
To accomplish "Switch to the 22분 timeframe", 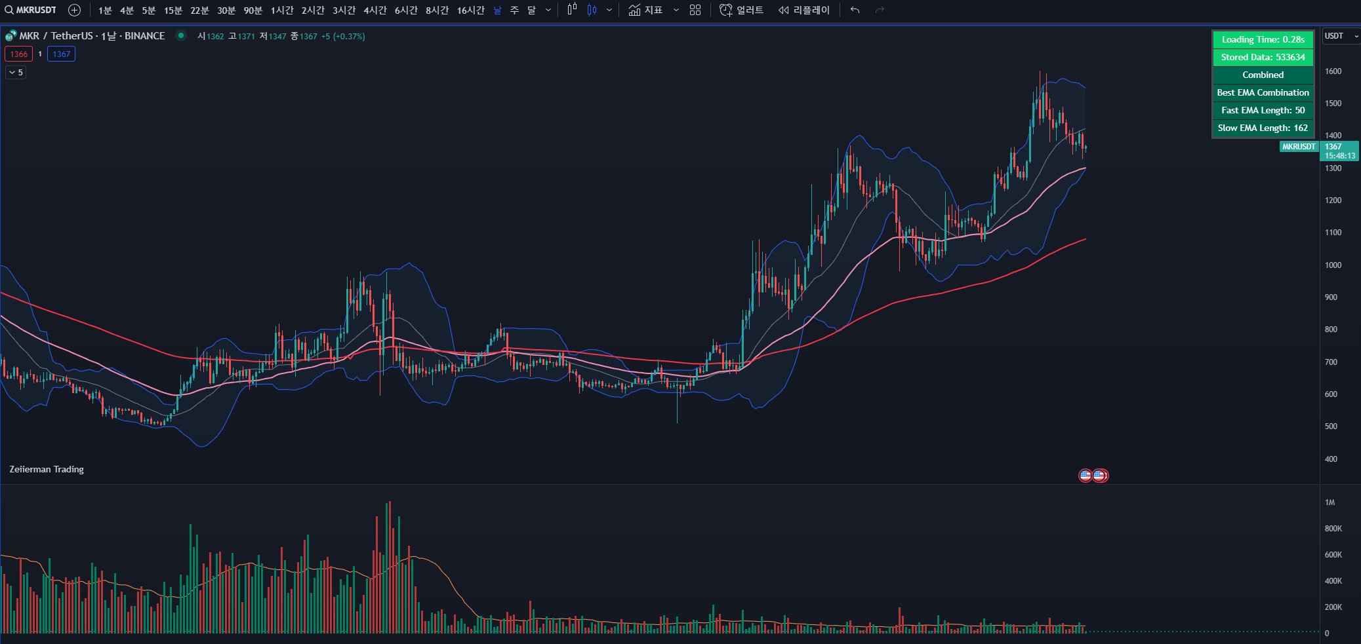I will tap(199, 10).
